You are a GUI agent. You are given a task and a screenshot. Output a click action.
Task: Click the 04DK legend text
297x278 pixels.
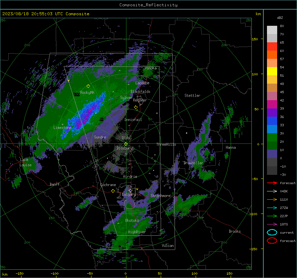(284, 191)
